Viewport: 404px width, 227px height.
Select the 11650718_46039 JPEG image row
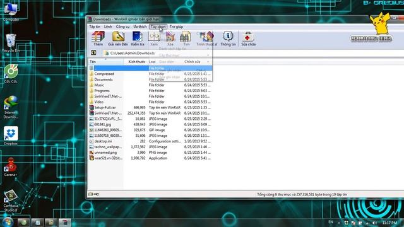[x=150, y=136]
